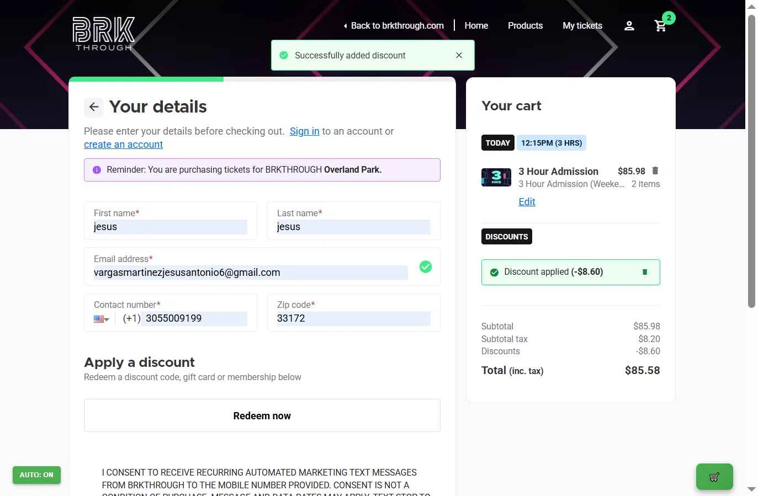
Task: Click the Subtotal $85.98 value
Action: pos(646,326)
